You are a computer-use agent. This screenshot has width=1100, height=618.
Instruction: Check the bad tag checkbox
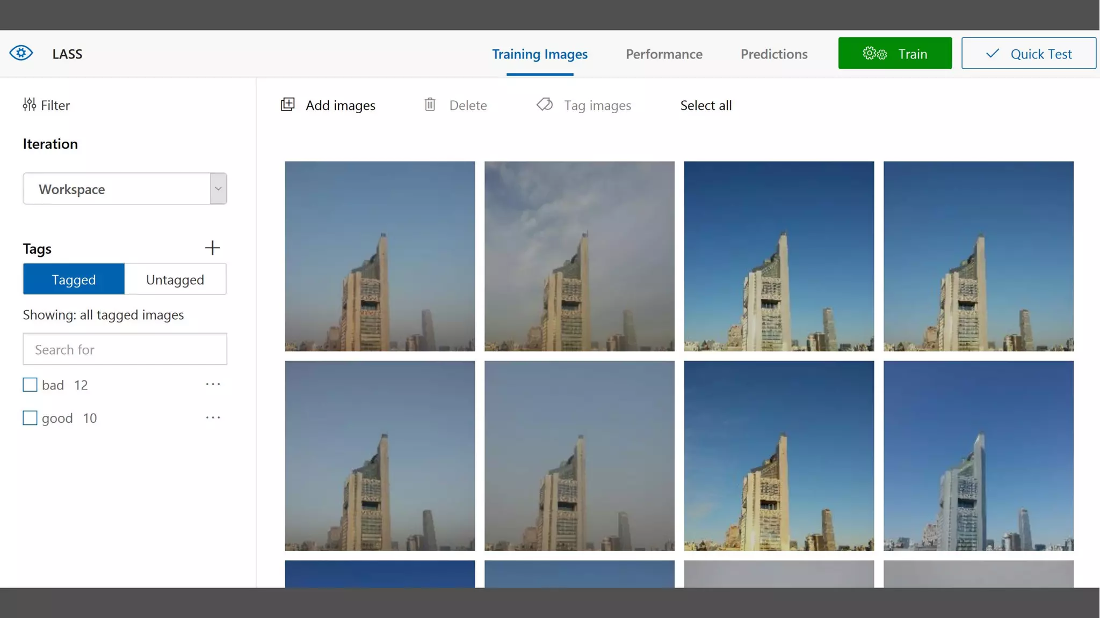(x=30, y=385)
